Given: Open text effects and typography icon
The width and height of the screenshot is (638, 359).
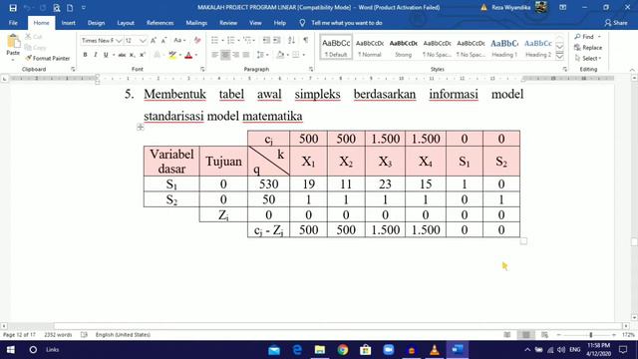Looking at the screenshot, I should coord(158,55).
